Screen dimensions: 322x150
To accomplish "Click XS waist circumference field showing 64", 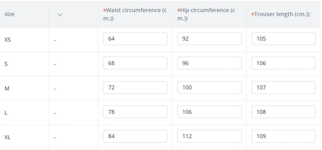I will (135, 39).
